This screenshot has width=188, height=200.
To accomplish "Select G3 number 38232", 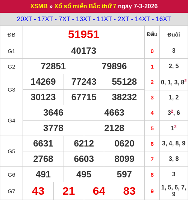I will pos(124,97).
